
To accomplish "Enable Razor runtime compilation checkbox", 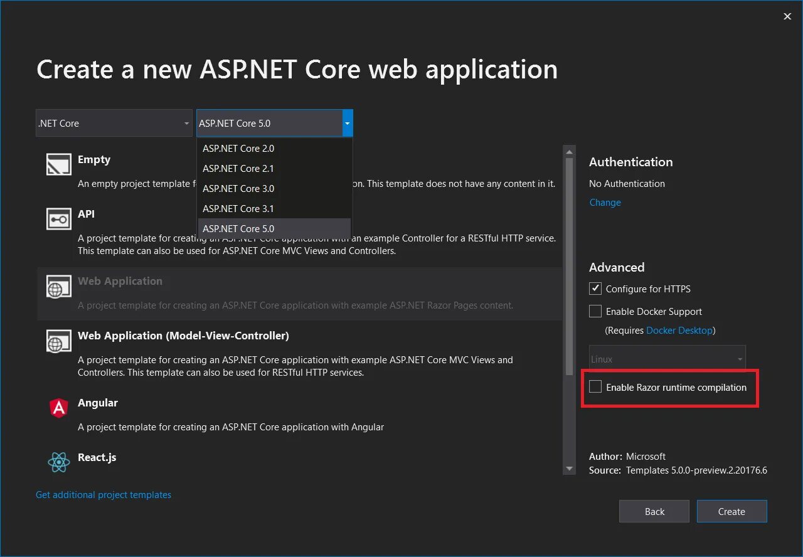I will point(595,387).
